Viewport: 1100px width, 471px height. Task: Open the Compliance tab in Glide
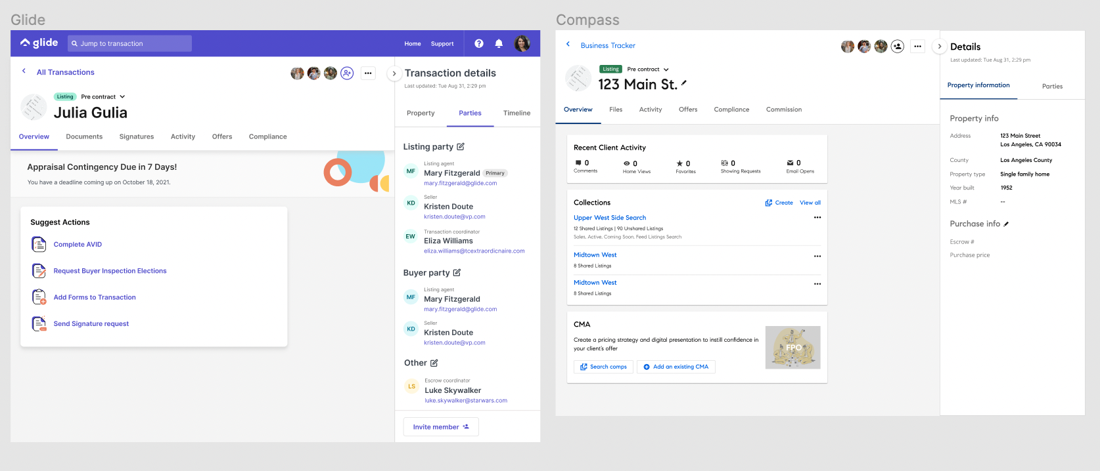(268, 136)
